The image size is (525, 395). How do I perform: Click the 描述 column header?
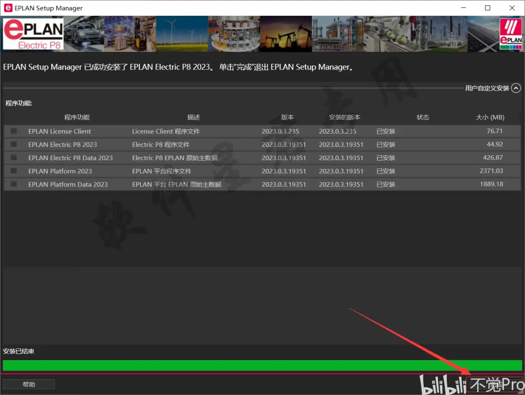(x=193, y=117)
